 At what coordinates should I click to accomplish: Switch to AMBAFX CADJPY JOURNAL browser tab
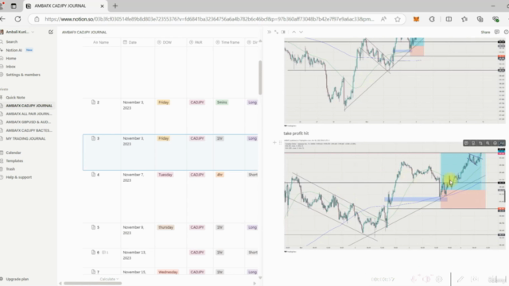[x=65, y=6]
